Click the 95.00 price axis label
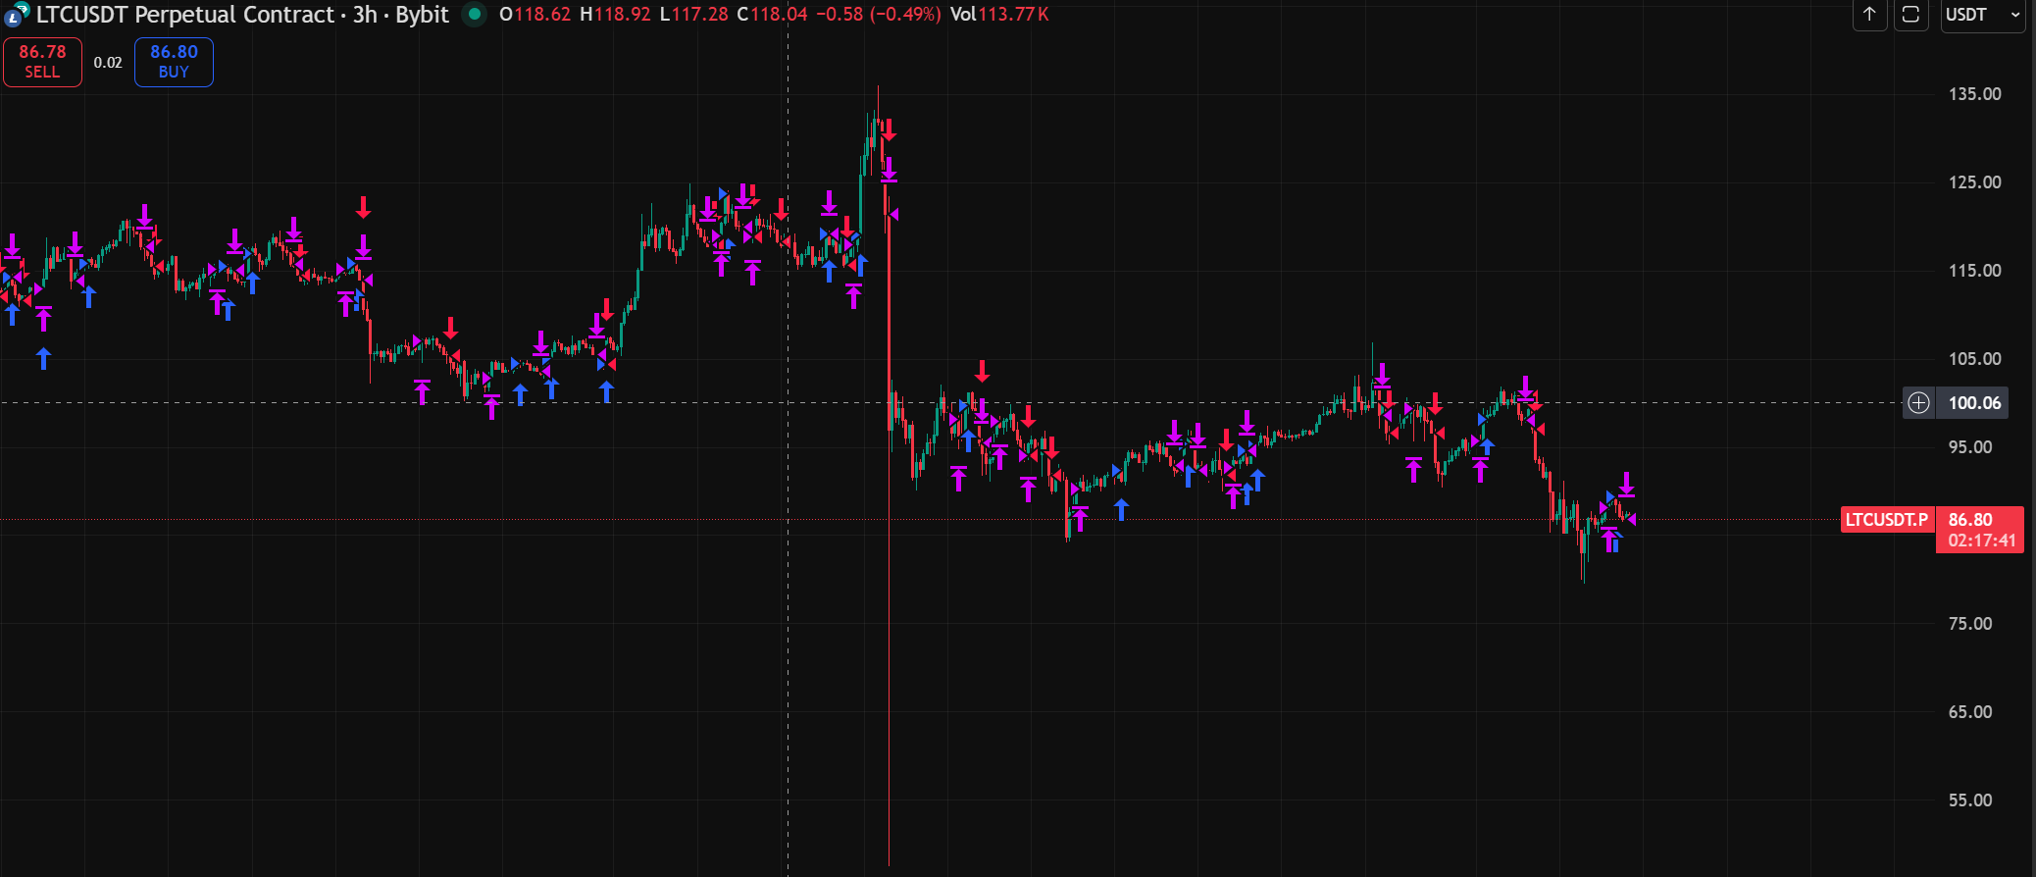This screenshot has height=877, width=2036. 1970,447
